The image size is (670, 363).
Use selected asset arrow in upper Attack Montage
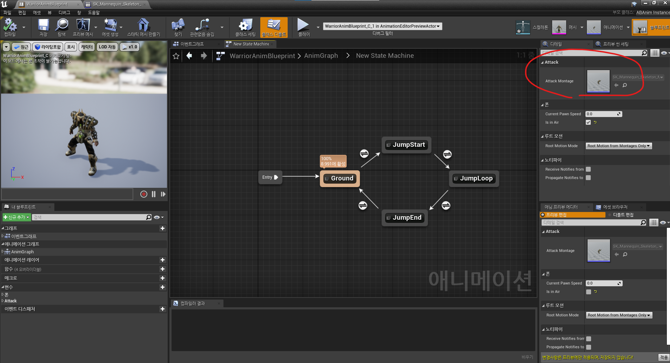click(616, 85)
